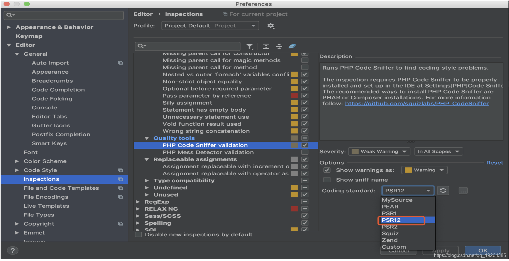Toggle Missing parent call for method checkbox
The width and height of the screenshot is (509, 261).
coord(305,67)
